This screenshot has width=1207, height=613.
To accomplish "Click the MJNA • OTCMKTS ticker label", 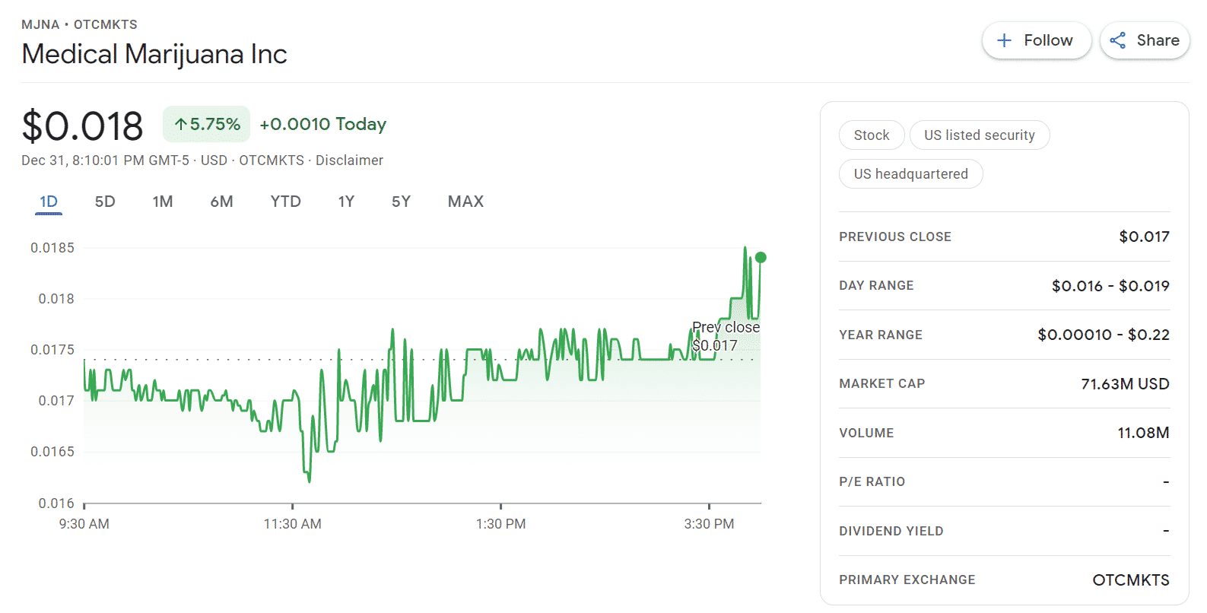I will [x=80, y=24].
